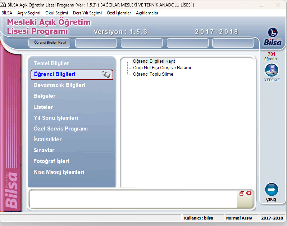Image resolution: width=287 pixels, height=226 pixels.
Task: Click the ÇIKIŞ exit arrow icon
Action: [272, 190]
